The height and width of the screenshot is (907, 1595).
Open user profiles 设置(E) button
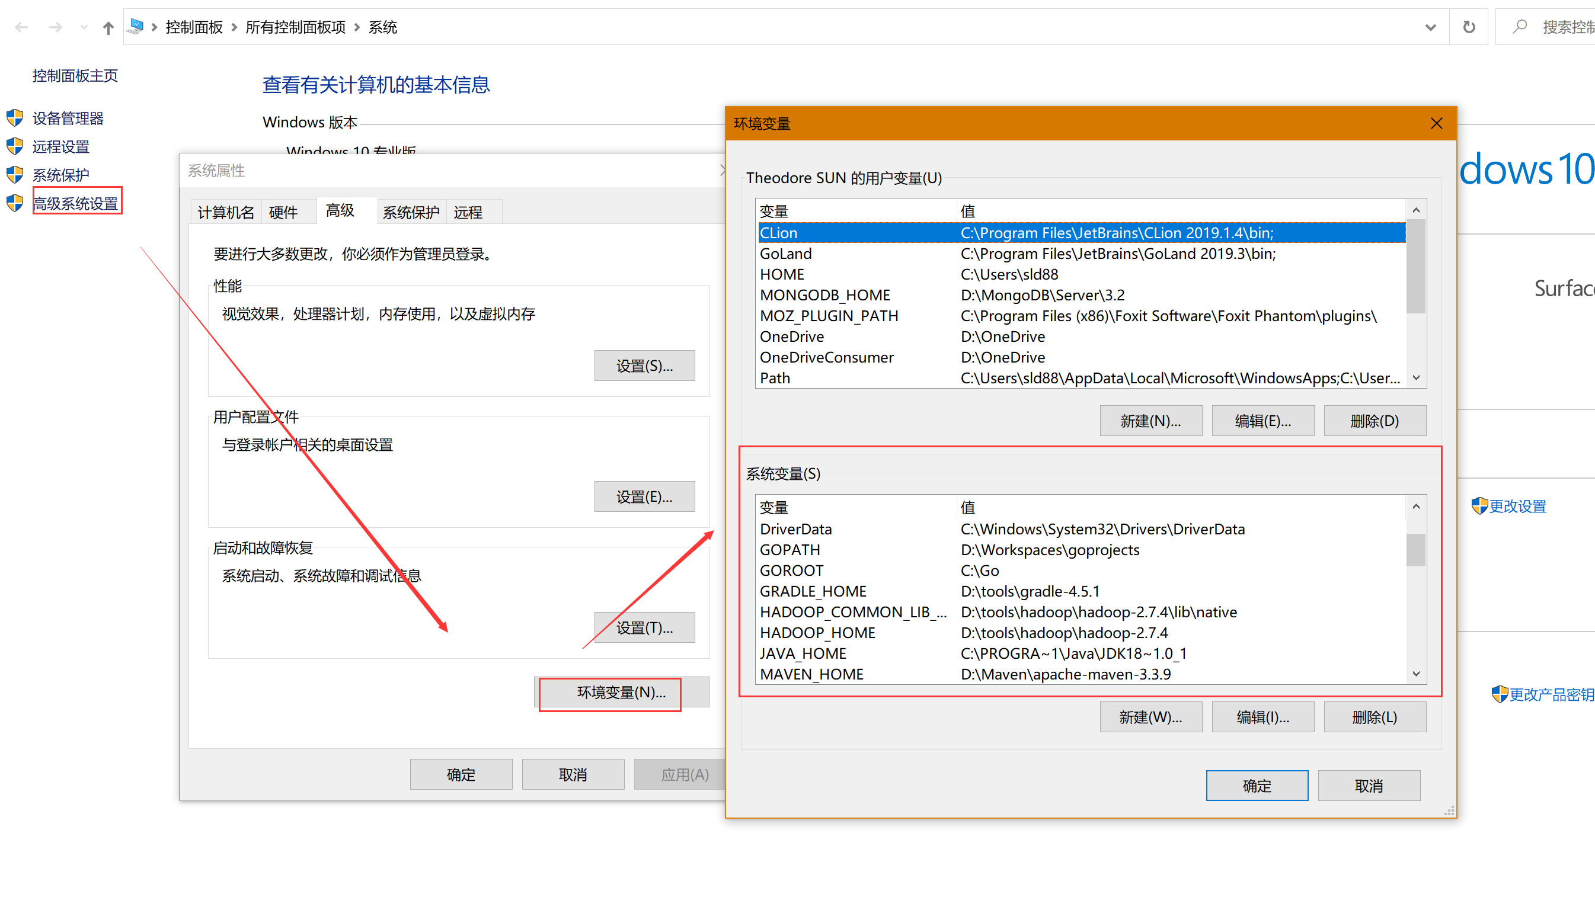[x=644, y=496]
